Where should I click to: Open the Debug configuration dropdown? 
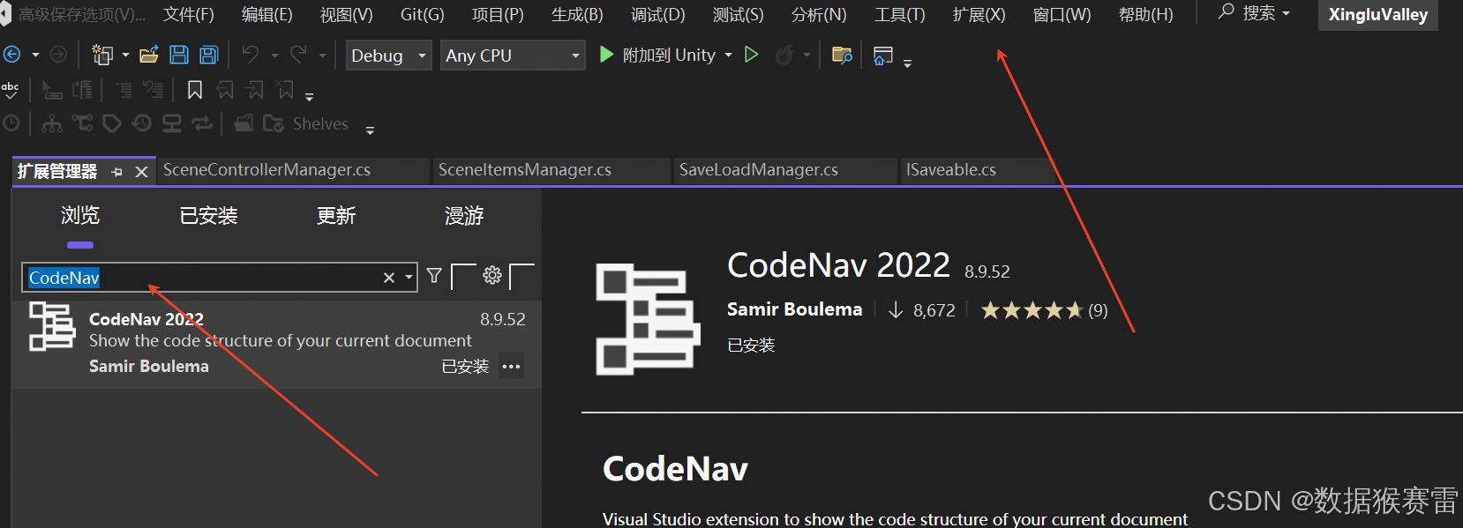coord(389,56)
